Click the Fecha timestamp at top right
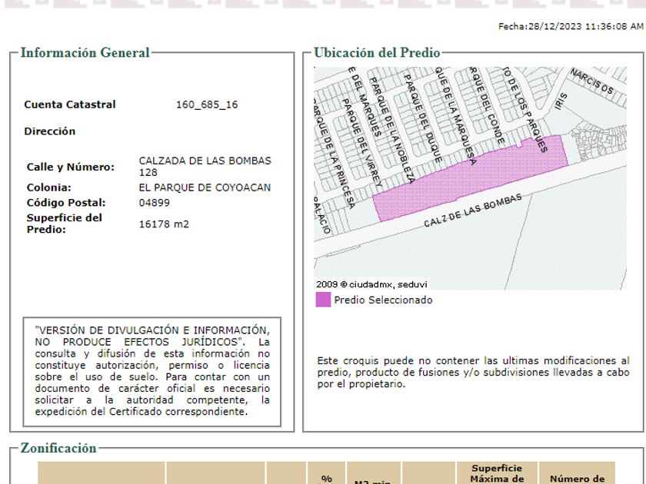Screen dimensions: 646x484 point(571,26)
